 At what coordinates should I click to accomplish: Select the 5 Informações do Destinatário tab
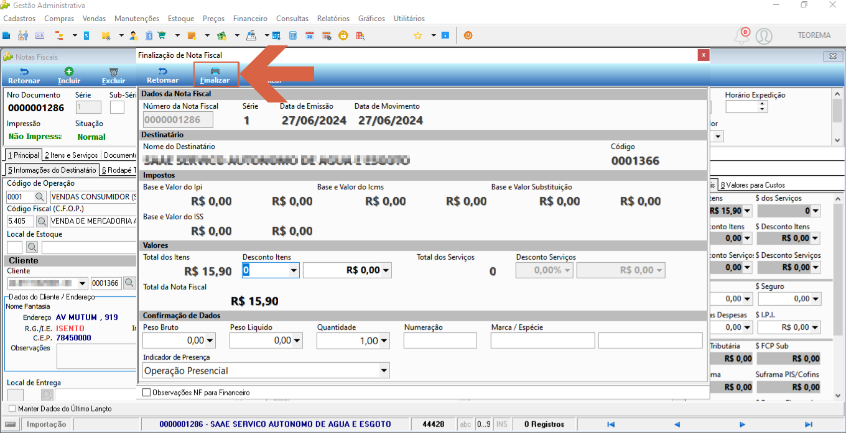click(52, 170)
